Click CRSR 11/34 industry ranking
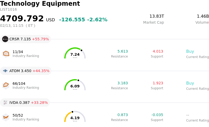 tap(18, 52)
